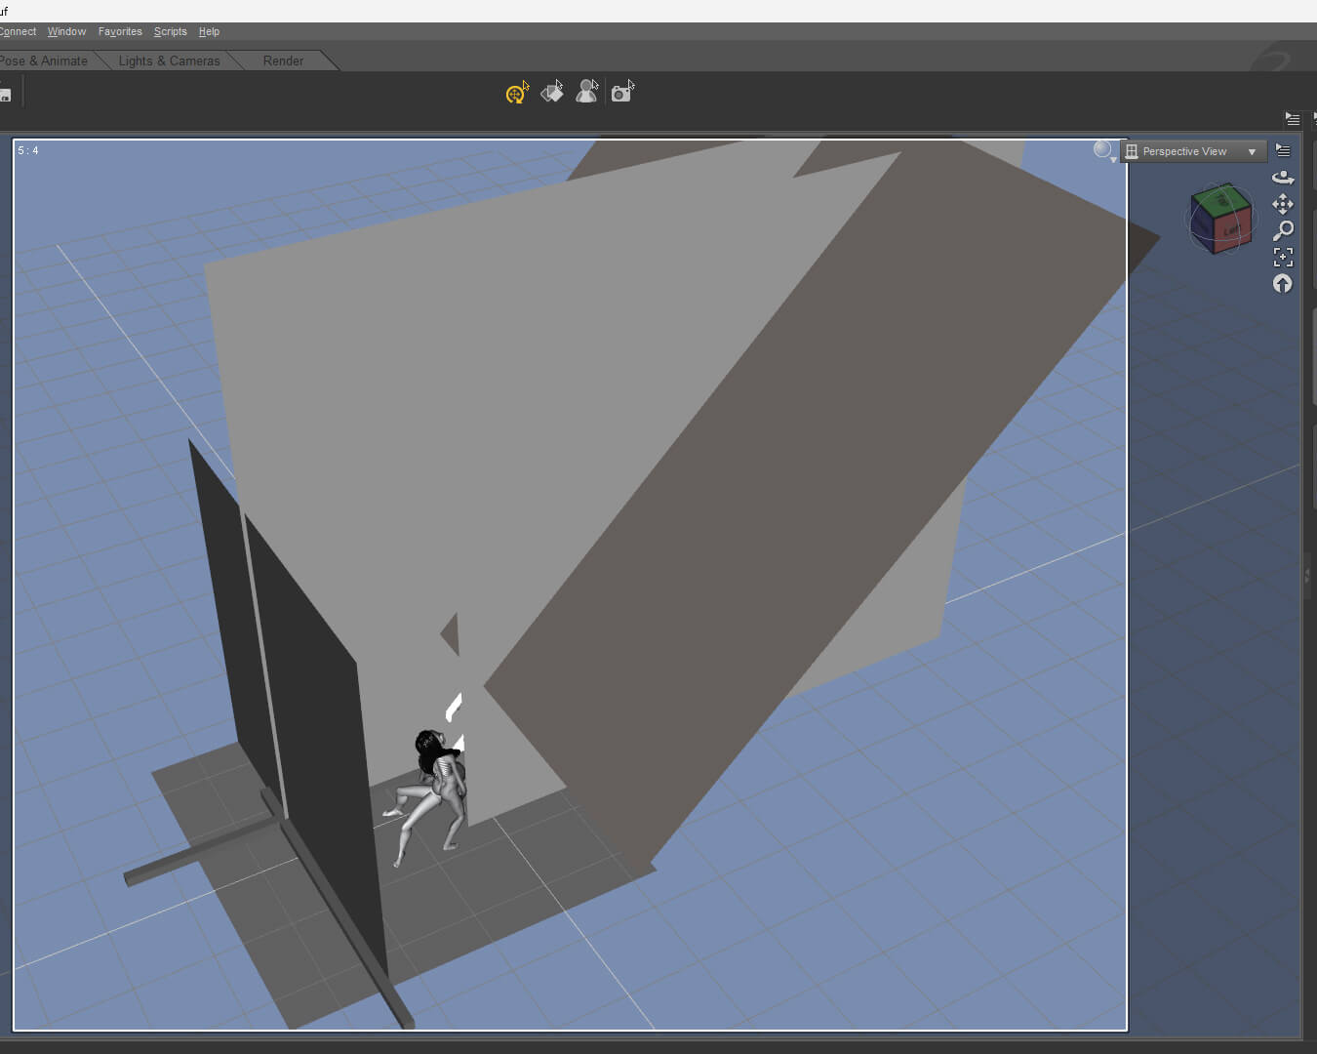1317x1054 pixels.
Task: Open the Scripts menu
Action: [x=170, y=31]
